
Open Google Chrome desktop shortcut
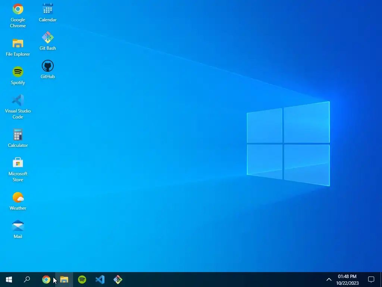click(x=18, y=15)
